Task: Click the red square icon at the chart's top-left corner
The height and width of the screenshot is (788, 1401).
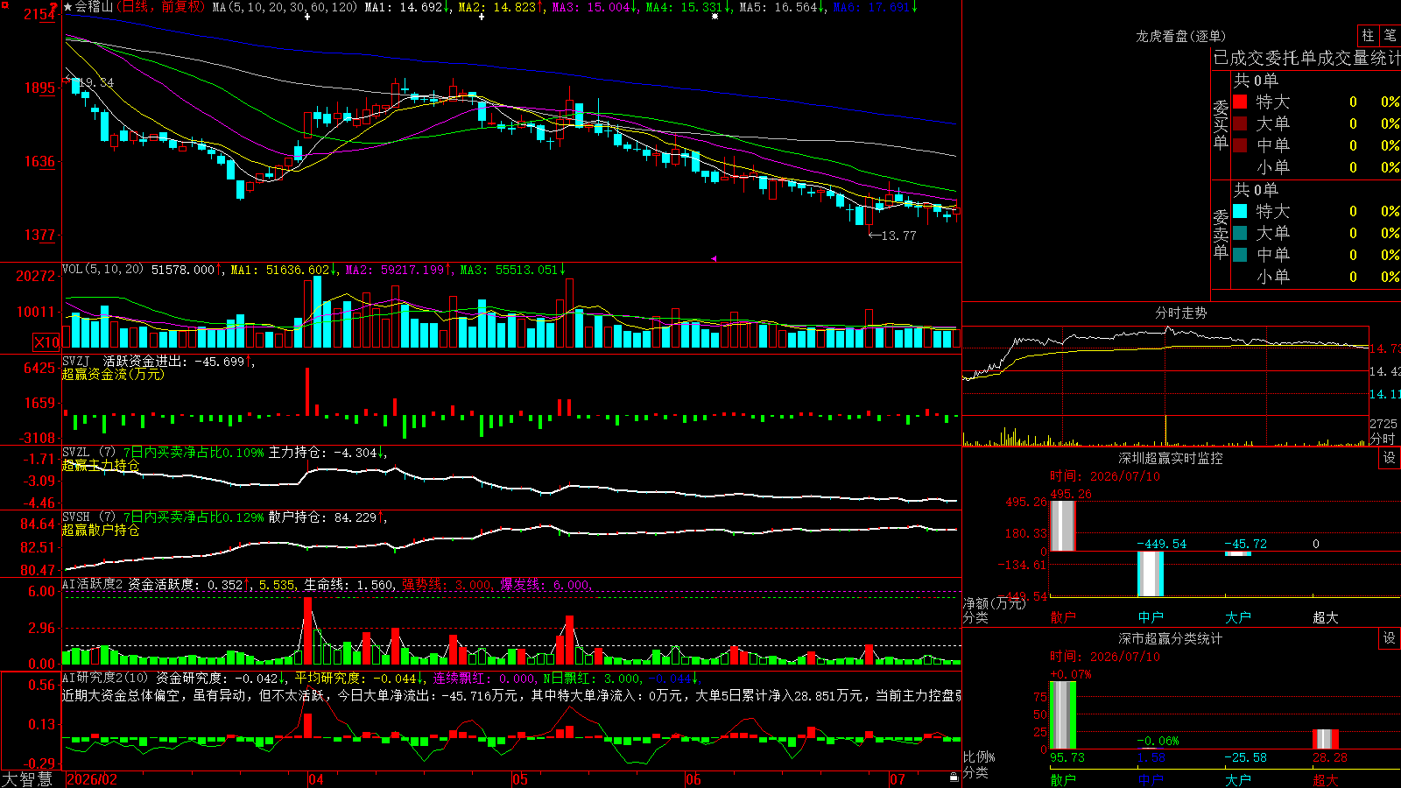Action: (x=4, y=6)
